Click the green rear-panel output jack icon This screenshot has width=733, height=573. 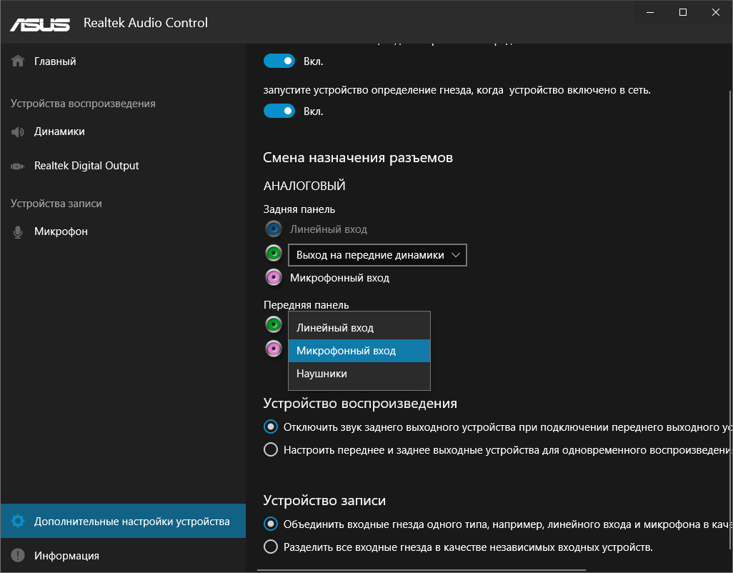273,254
